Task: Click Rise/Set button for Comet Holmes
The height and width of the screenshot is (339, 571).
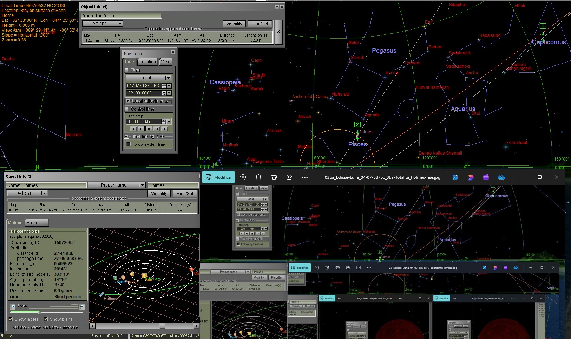Action: coord(185,194)
